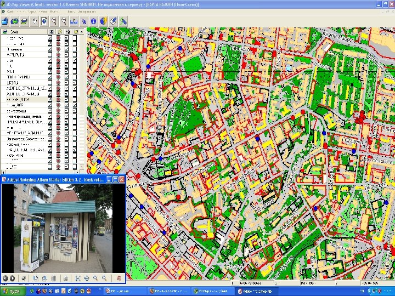
Task: Open the last menu Информация
Action: click(x=87, y=12)
